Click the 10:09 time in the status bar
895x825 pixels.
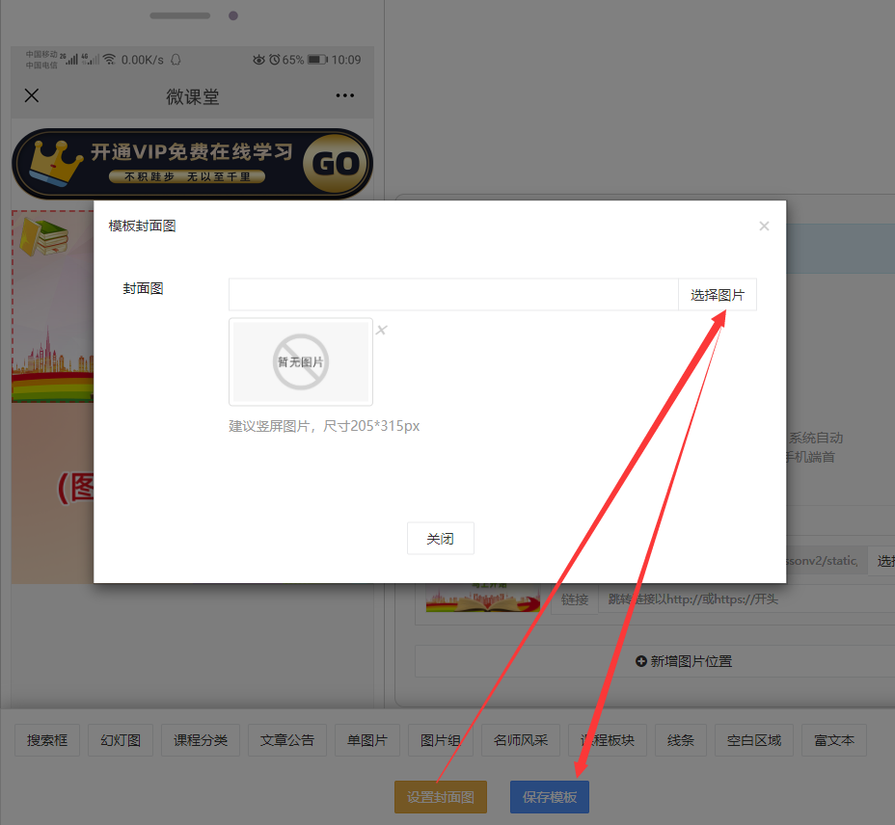point(346,60)
